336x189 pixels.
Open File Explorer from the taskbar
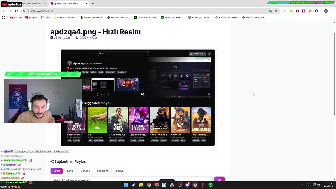click(141, 185)
